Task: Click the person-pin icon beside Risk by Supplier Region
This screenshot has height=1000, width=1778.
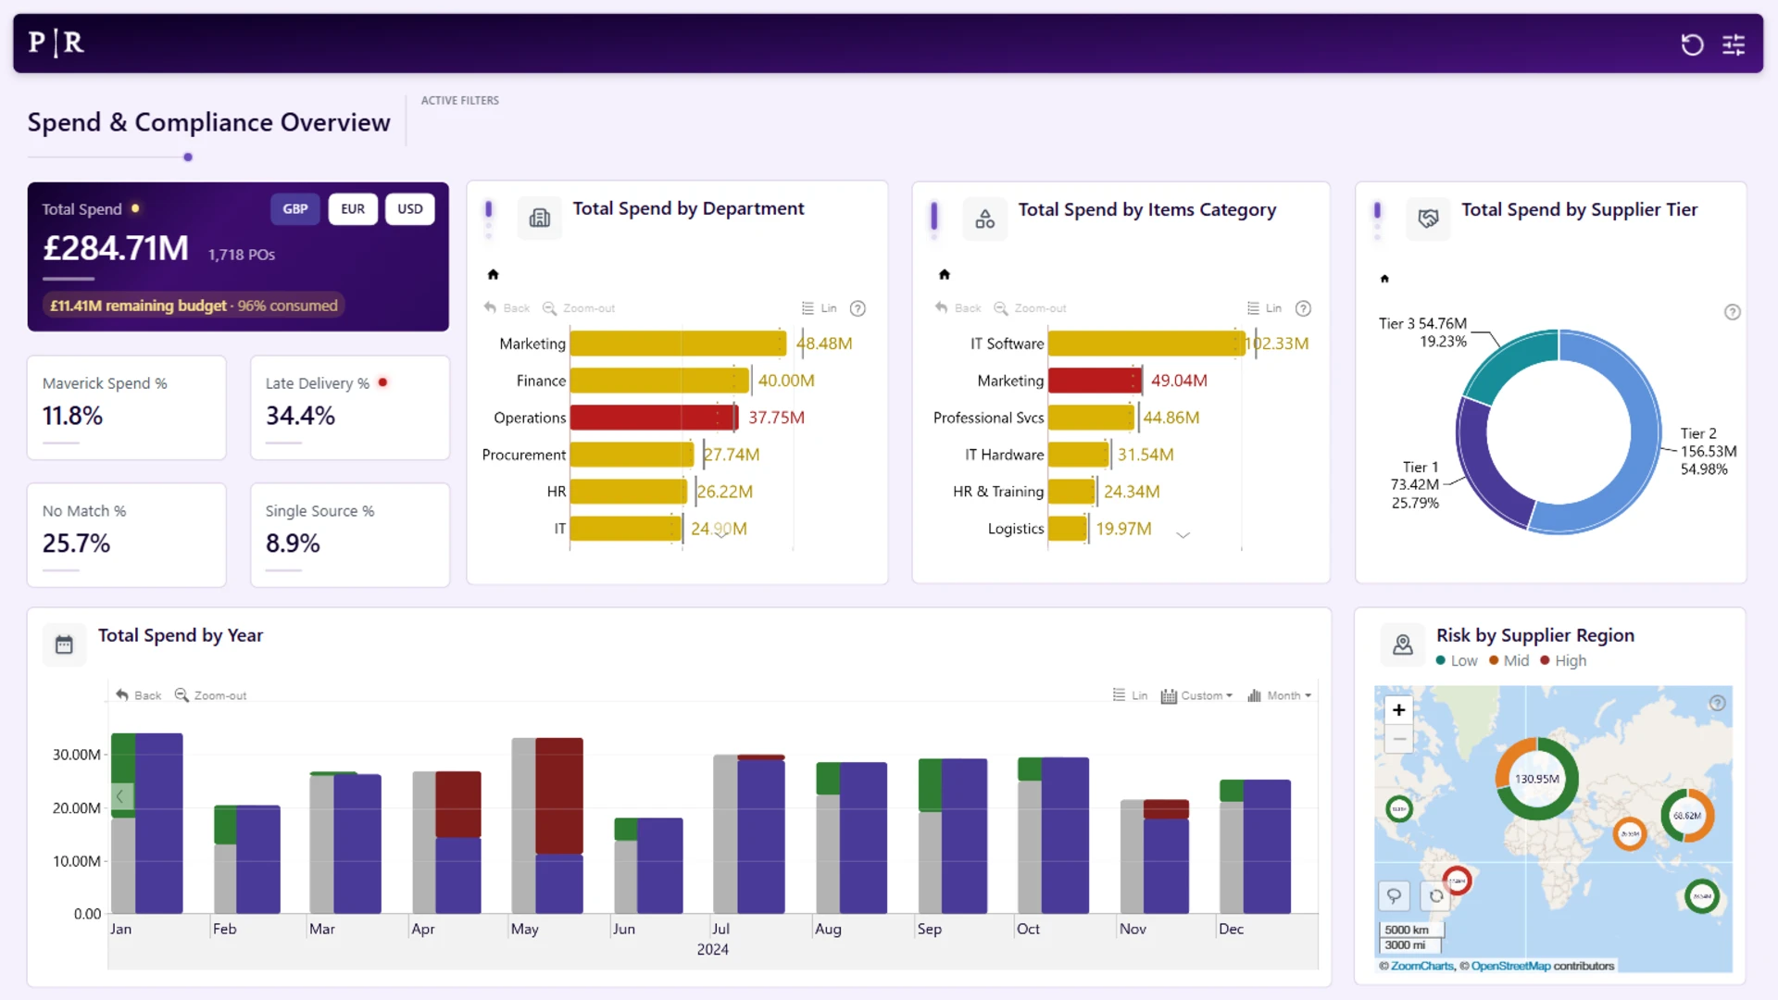Action: (x=1403, y=644)
